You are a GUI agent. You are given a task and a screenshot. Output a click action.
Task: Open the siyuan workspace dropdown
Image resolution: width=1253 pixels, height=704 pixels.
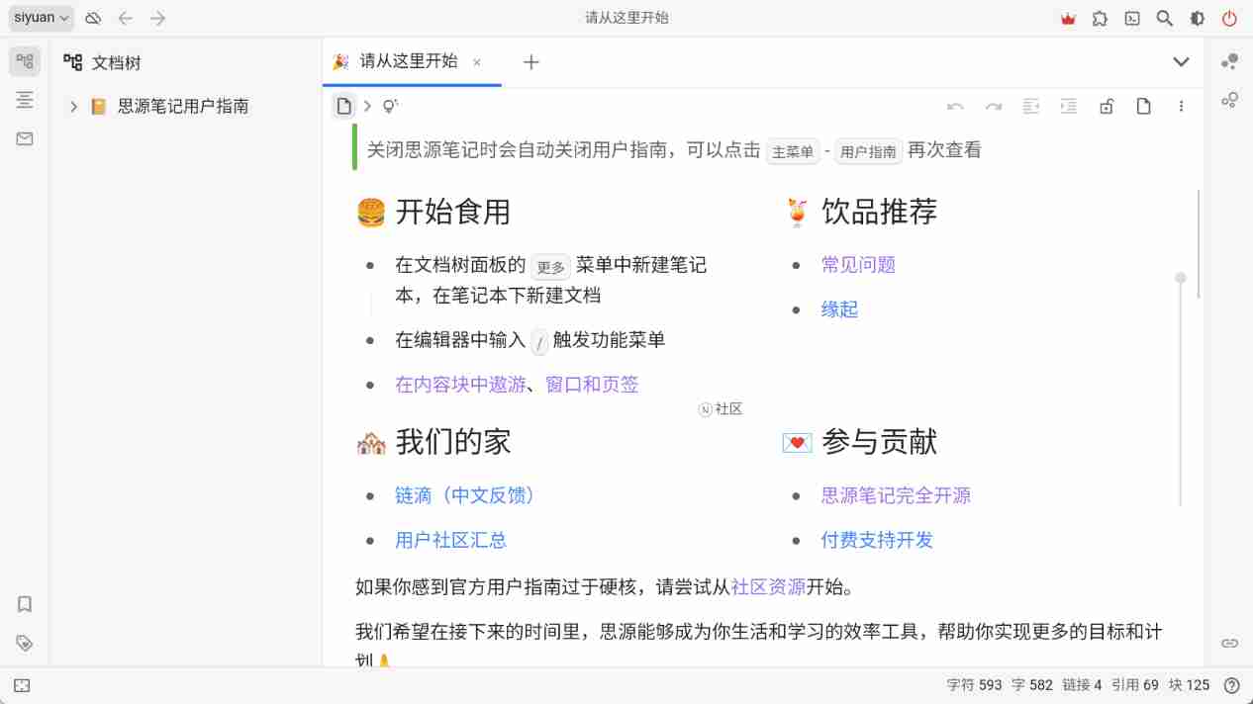pos(42,18)
